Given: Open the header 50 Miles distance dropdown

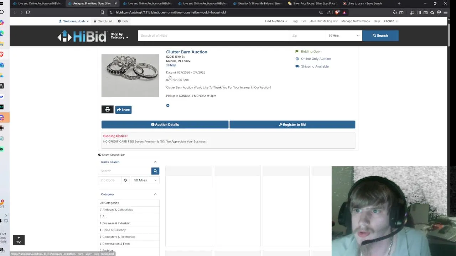Looking at the screenshot, I should coord(344,36).
